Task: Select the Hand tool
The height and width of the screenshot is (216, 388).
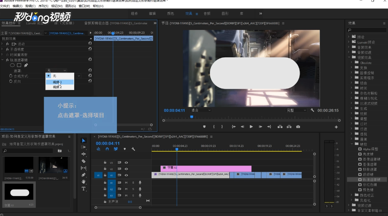Action: click(x=83, y=182)
